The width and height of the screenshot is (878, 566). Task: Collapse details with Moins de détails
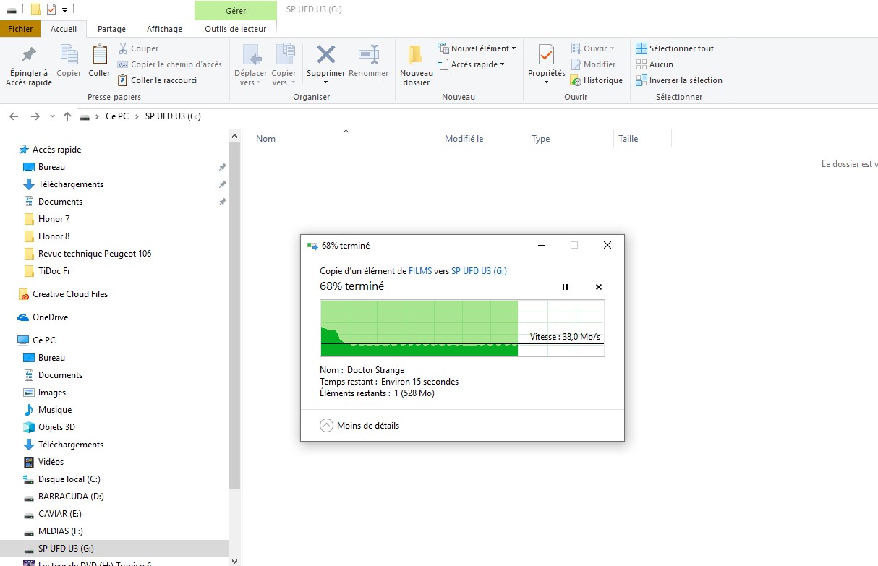(x=359, y=426)
